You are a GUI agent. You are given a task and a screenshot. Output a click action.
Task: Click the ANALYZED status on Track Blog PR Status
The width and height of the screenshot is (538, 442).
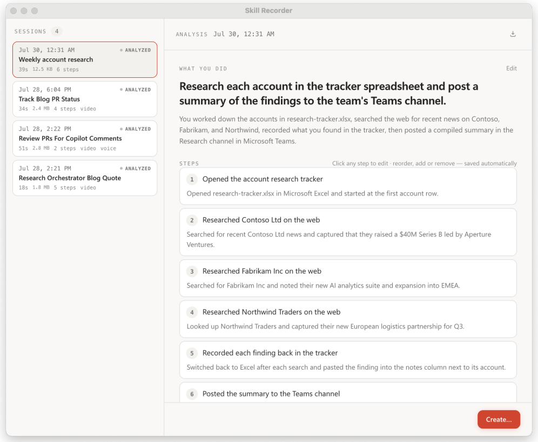(x=136, y=90)
